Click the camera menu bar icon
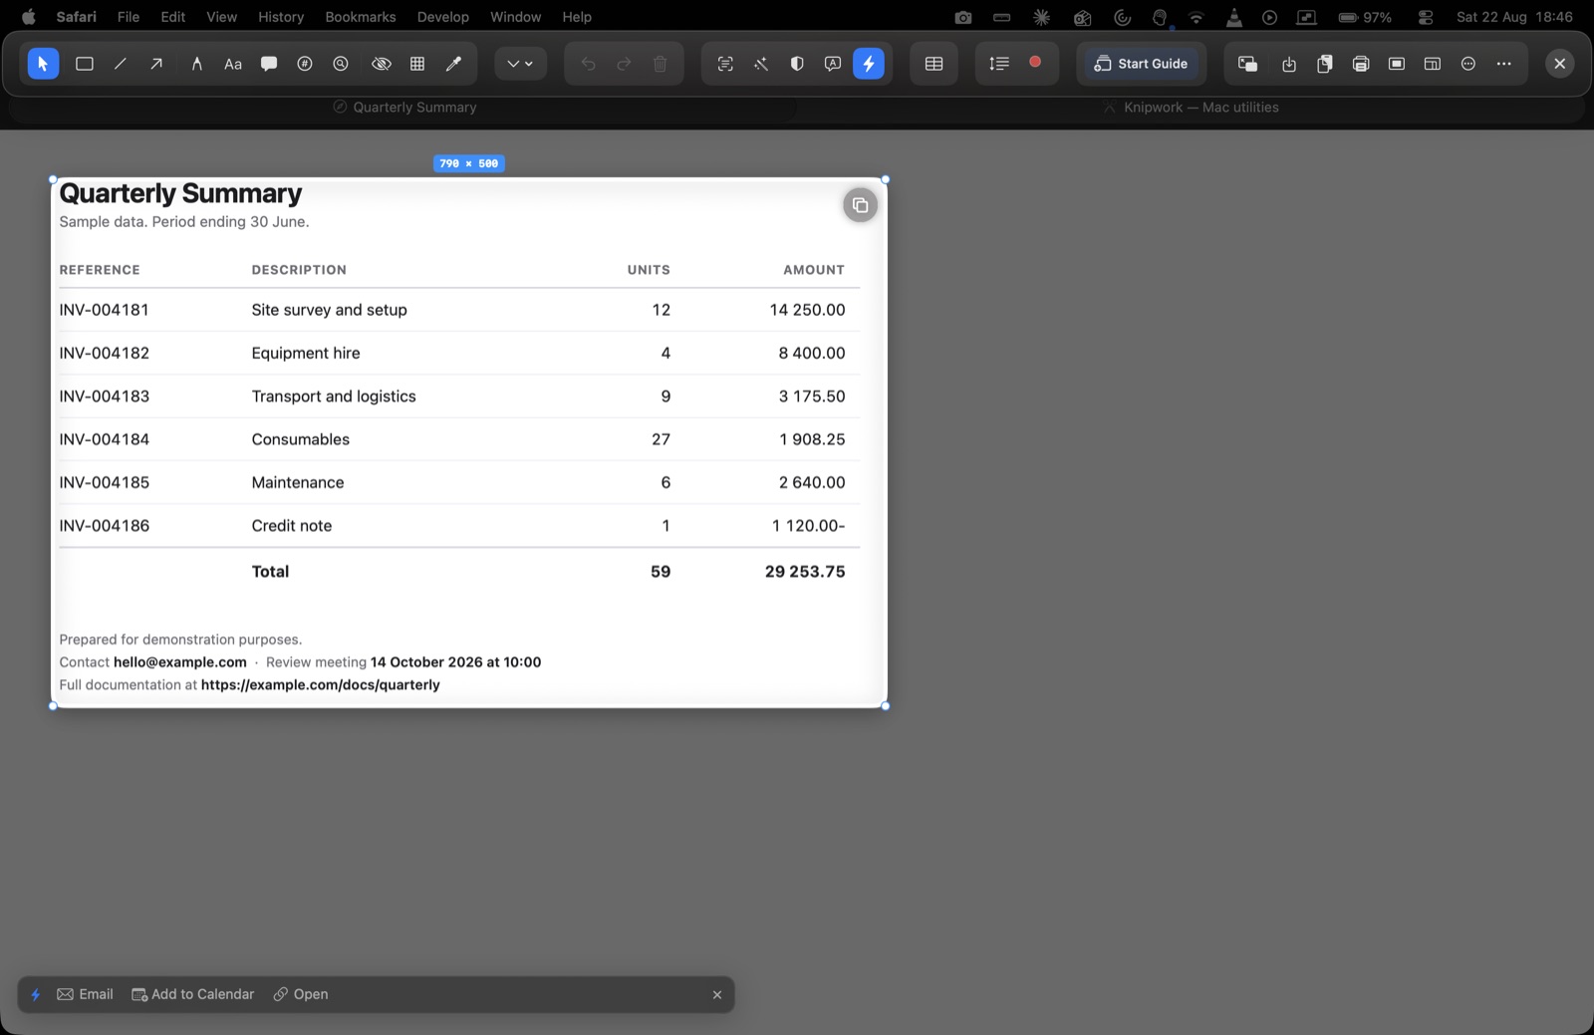Screen dimensions: 1594x1035 [x=962, y=17]
